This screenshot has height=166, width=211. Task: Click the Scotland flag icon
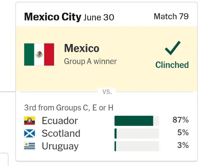30,133
